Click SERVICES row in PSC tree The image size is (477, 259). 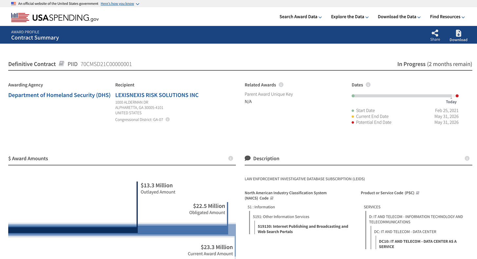372,207
